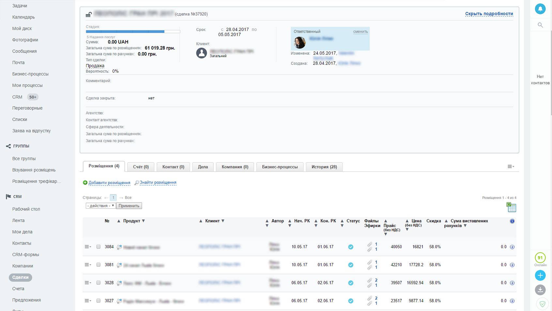The height and width of the screenshot is (311, 552).
Task: Click Скрыть подробности link
Action: click(489, 14)
